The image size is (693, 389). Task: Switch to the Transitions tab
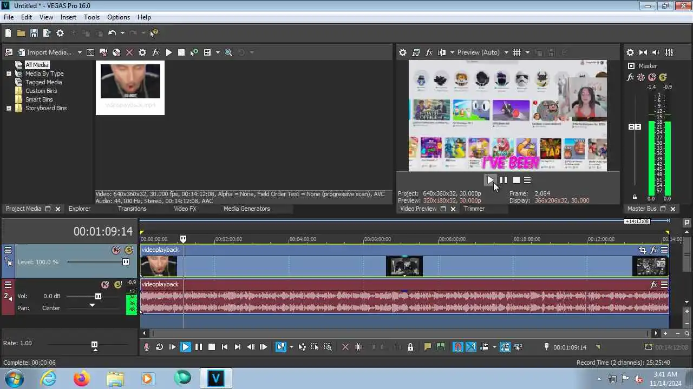click(x=132, y=209)
